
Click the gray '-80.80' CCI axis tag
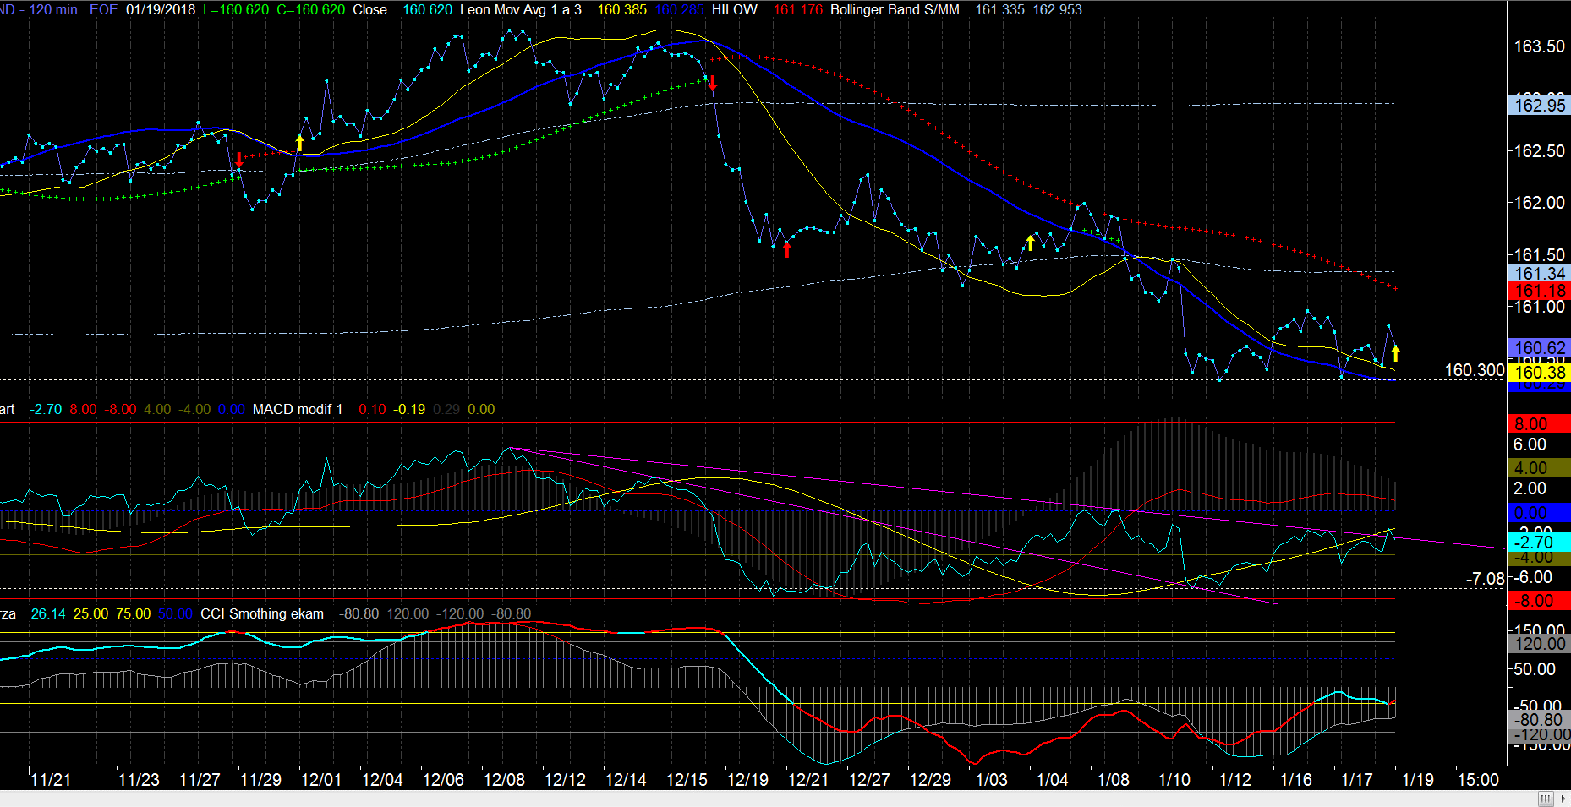pyautogui.click(x=1539, y=720)
